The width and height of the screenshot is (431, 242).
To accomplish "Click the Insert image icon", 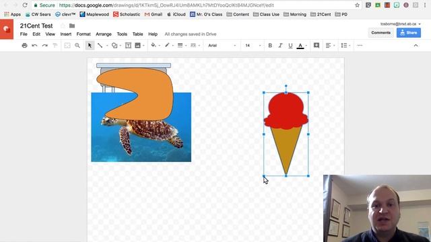I will point(137,45).
